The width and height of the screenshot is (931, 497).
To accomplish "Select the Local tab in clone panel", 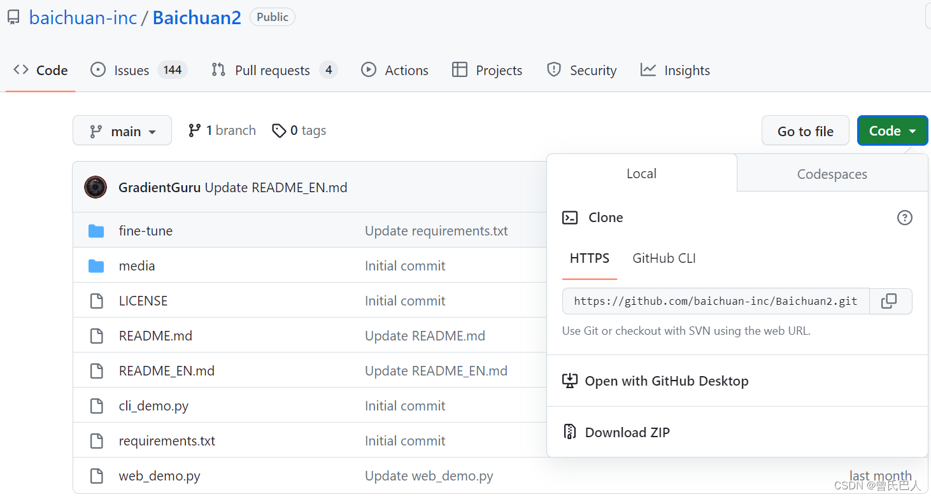I will pos(641,173).
